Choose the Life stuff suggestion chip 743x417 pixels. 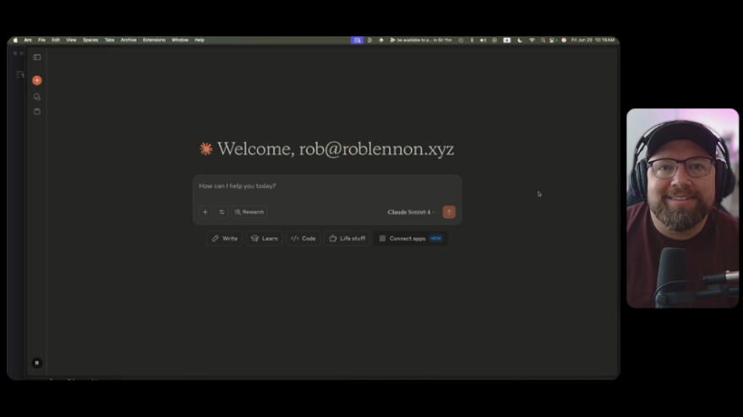347,239
